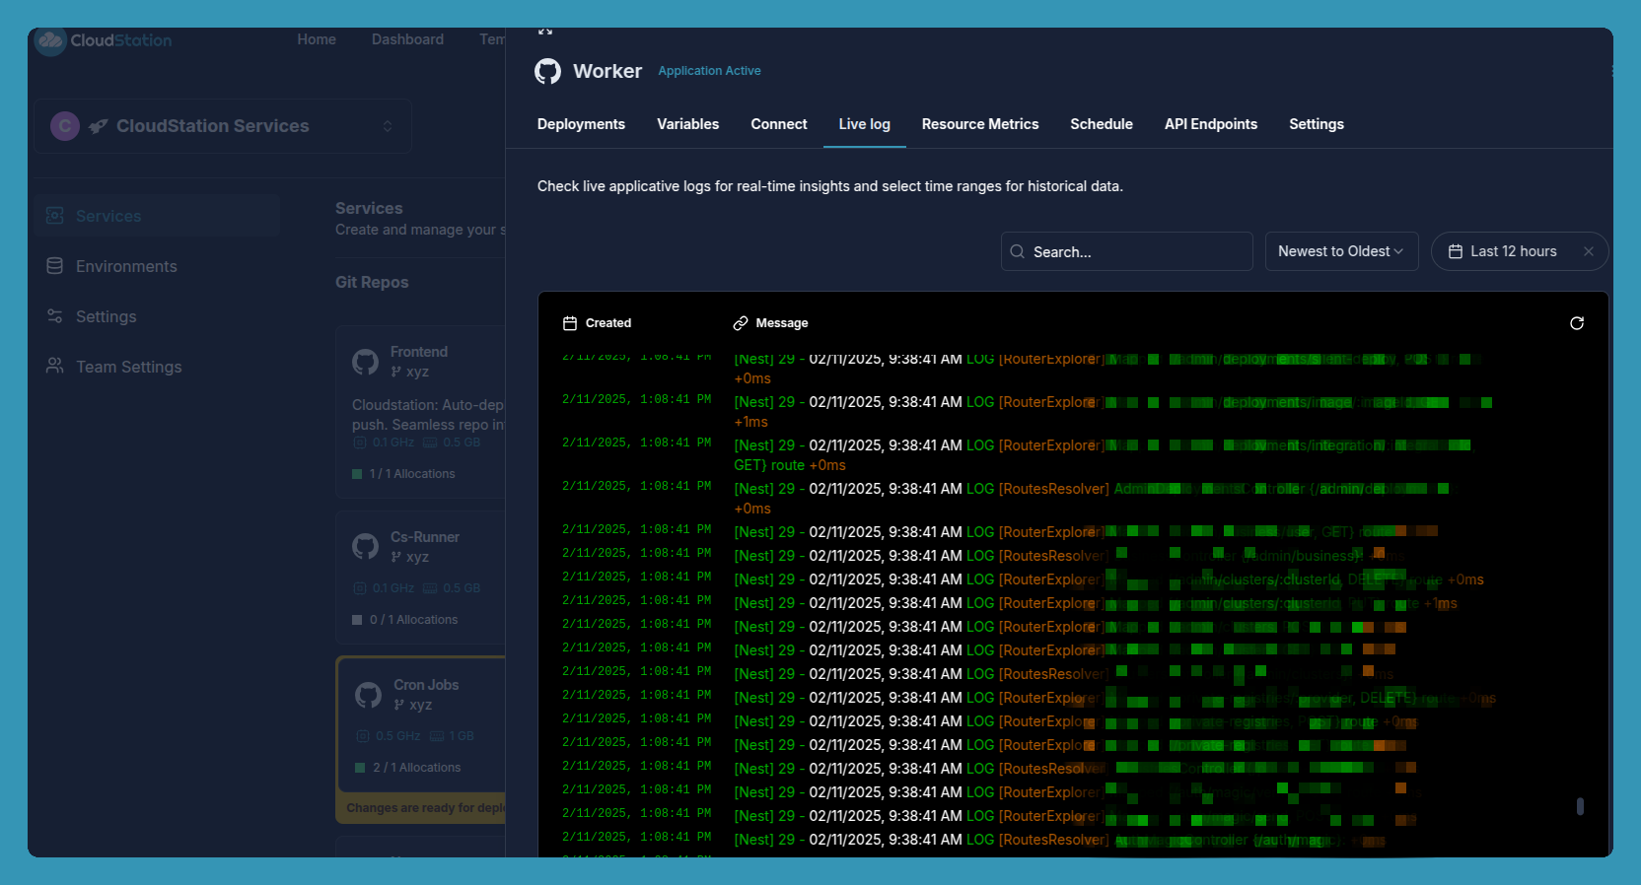Open the Schedule tab
Viewport: 1641px width, 885px height.
pos(1102,124)
